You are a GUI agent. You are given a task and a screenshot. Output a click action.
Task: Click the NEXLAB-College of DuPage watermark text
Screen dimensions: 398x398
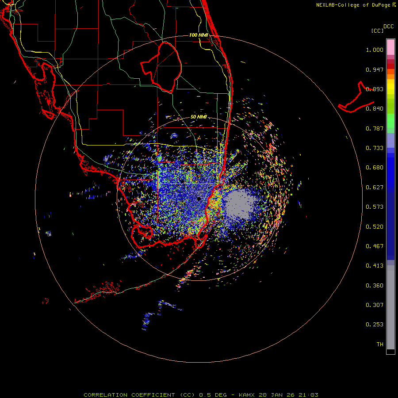[x=356, y=5]
